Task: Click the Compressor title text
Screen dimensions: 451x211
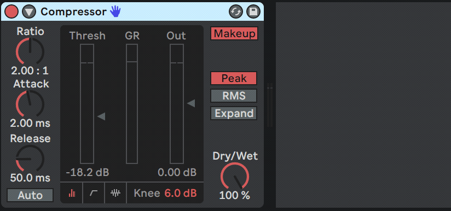Action: 74,12
